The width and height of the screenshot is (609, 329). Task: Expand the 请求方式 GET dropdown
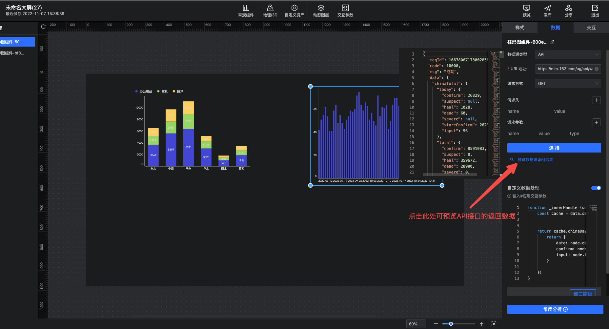point(568,84)
